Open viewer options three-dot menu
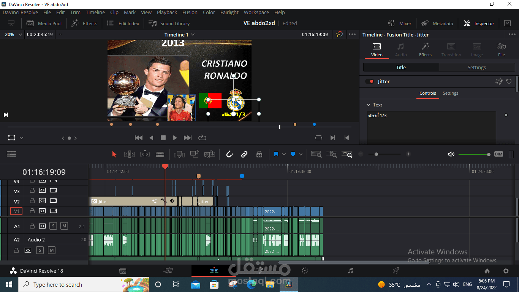Screen dimensions: 519x292 353,34
